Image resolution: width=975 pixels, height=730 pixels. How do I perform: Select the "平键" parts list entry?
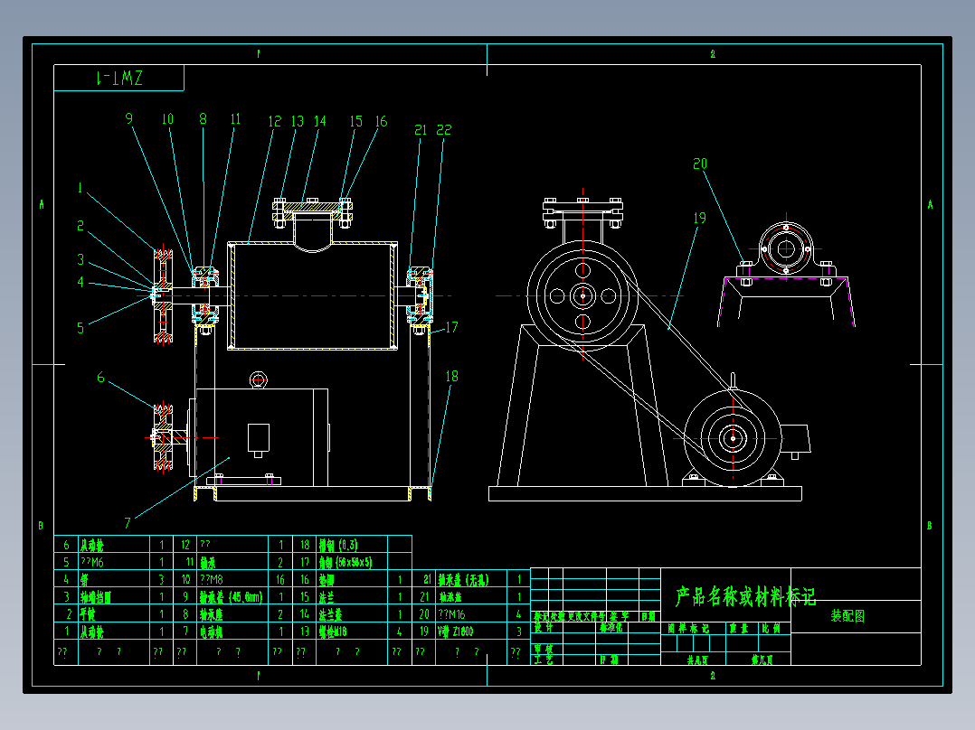click(88, 613)
